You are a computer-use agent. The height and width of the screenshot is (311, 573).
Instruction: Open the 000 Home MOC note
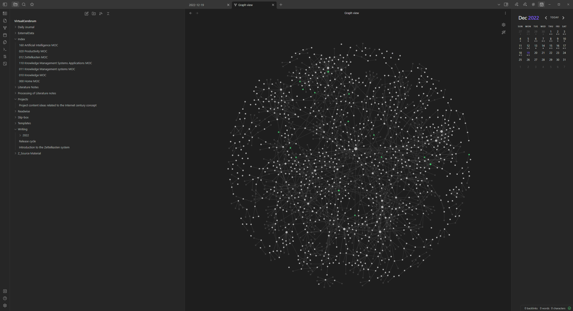pos(29,81)
